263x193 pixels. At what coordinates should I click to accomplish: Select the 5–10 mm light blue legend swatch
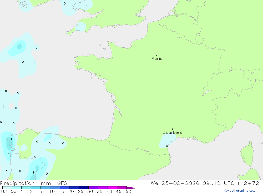(x=45, y=188)
